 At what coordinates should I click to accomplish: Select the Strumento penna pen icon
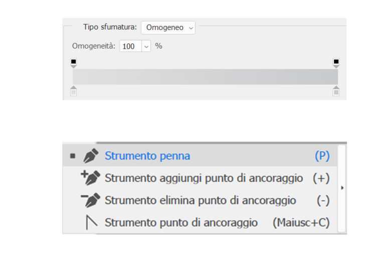91,156
